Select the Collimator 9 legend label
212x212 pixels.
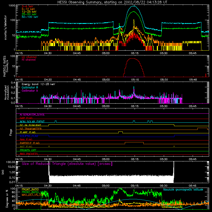(x=30, y=91)
